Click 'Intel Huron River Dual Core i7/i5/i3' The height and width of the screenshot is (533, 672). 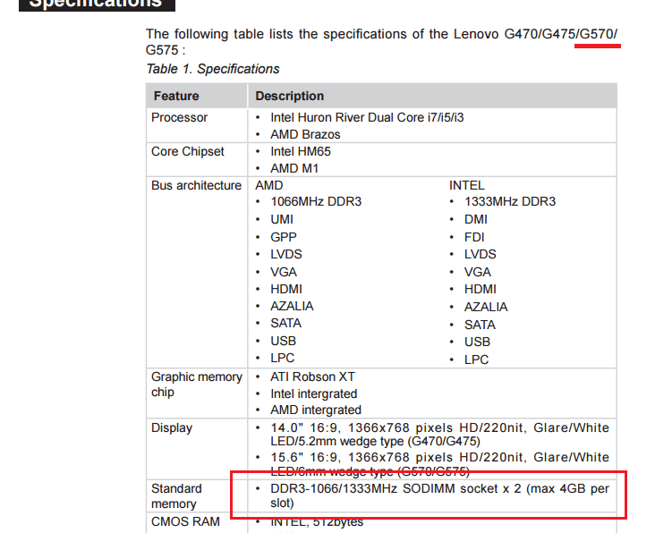pyautogui.click(x=367, y=117)
